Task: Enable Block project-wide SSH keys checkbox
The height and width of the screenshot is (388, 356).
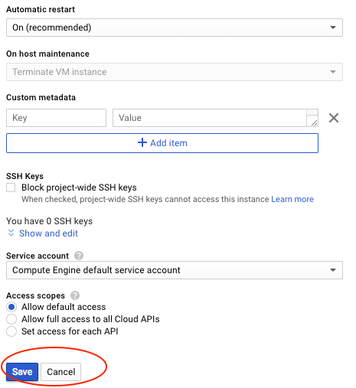Action: pos(11,187)
